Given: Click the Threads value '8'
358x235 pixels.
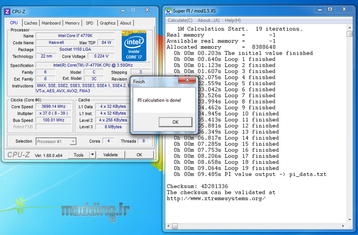Looking at the screenshot, I should [x=144, y=141].
